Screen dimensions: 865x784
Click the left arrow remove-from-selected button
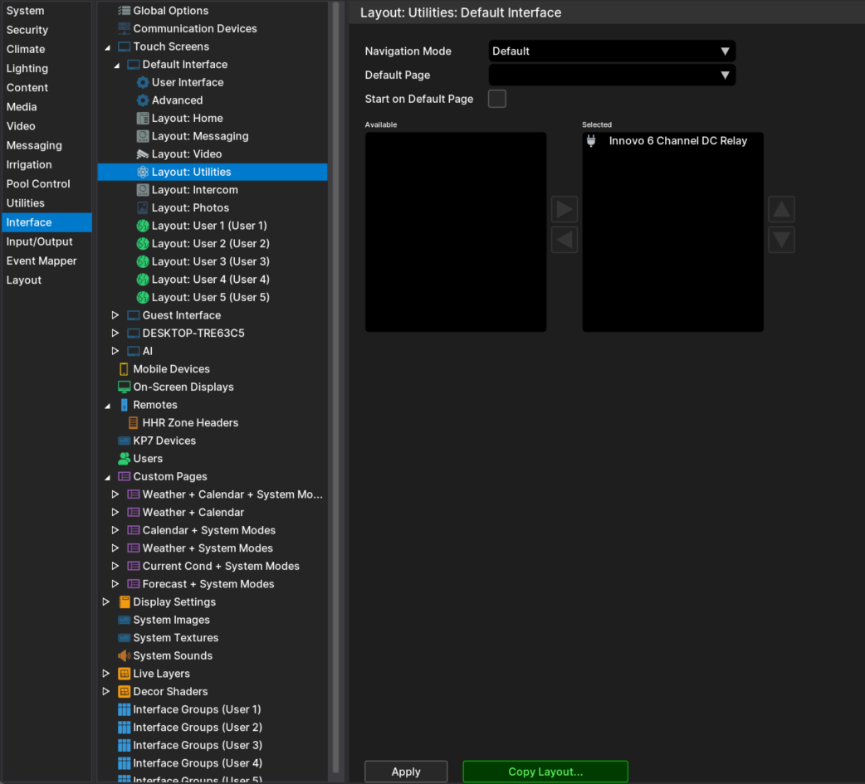click(x=564, y=241)
